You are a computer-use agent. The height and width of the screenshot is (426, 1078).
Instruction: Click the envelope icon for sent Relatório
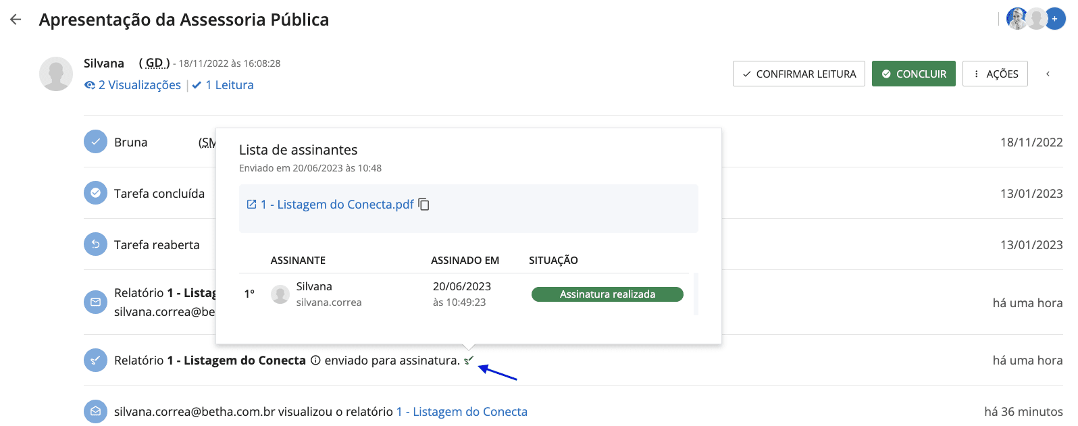pos(95,302)
